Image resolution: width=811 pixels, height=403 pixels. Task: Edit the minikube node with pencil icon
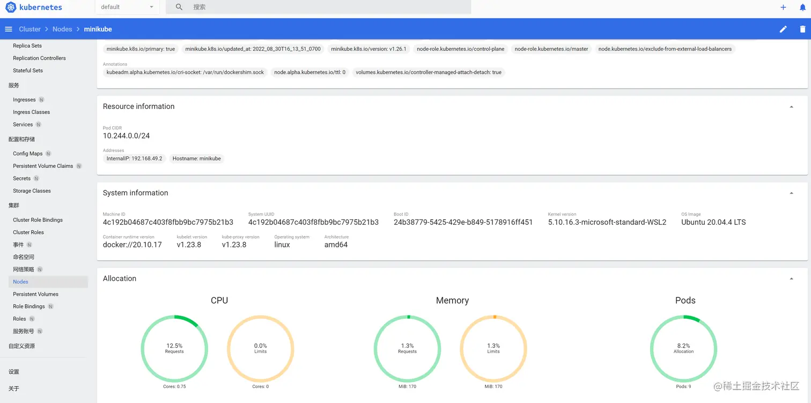783,29
